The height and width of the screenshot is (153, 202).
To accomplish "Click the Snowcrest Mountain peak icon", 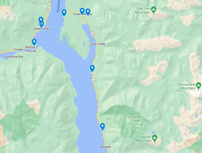I will pyautogui.click(x=198, y=86).
